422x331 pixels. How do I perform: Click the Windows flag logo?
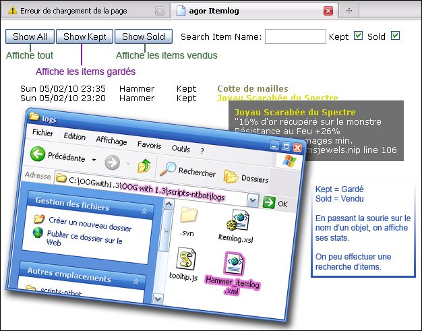click(x=290, y=161)
